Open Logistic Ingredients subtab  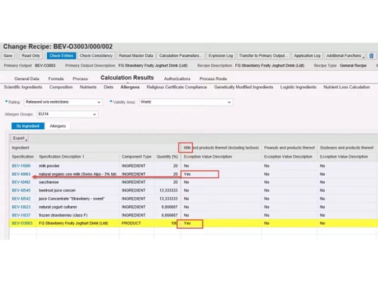298,87
